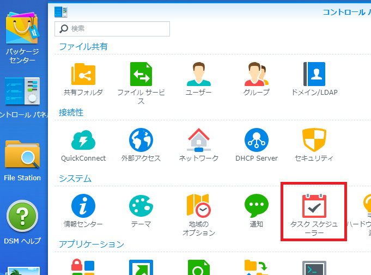Open DSM Help desktop icon
This screenshot has height=275, width=371.
[x=22, y=217]
